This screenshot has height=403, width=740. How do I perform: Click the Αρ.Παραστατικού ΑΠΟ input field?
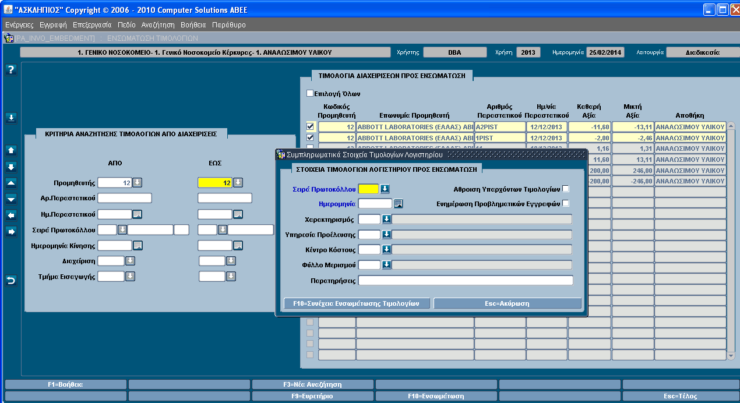point(125,198)
